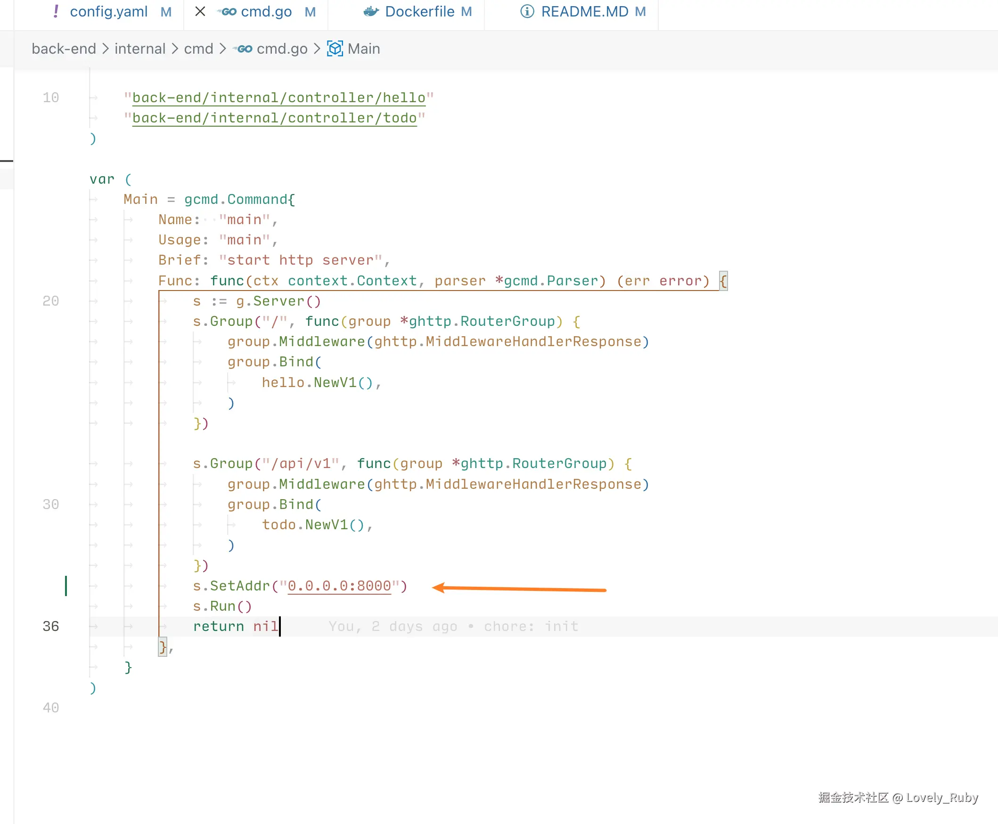Click the Docker whale icon on Dockerfile tab
The height and width of the screenshot is (824, 998).
point(371,11)
